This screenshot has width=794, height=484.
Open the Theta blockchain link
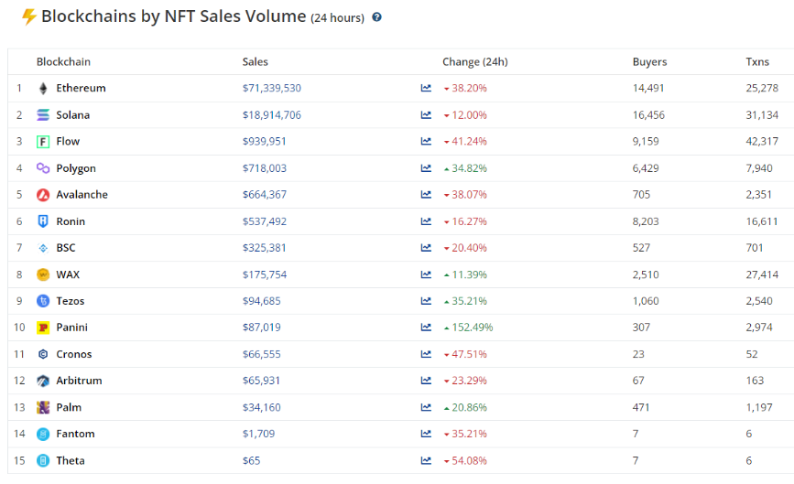pos(71,460)
